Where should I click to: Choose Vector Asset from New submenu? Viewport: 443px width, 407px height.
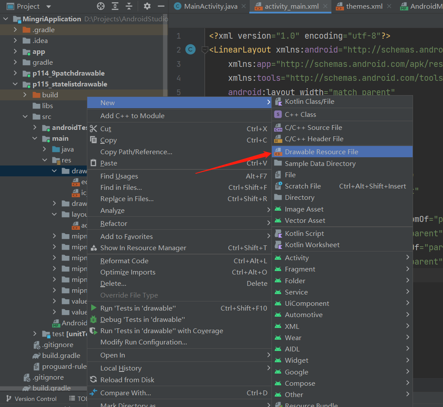[x=305, y=221]
